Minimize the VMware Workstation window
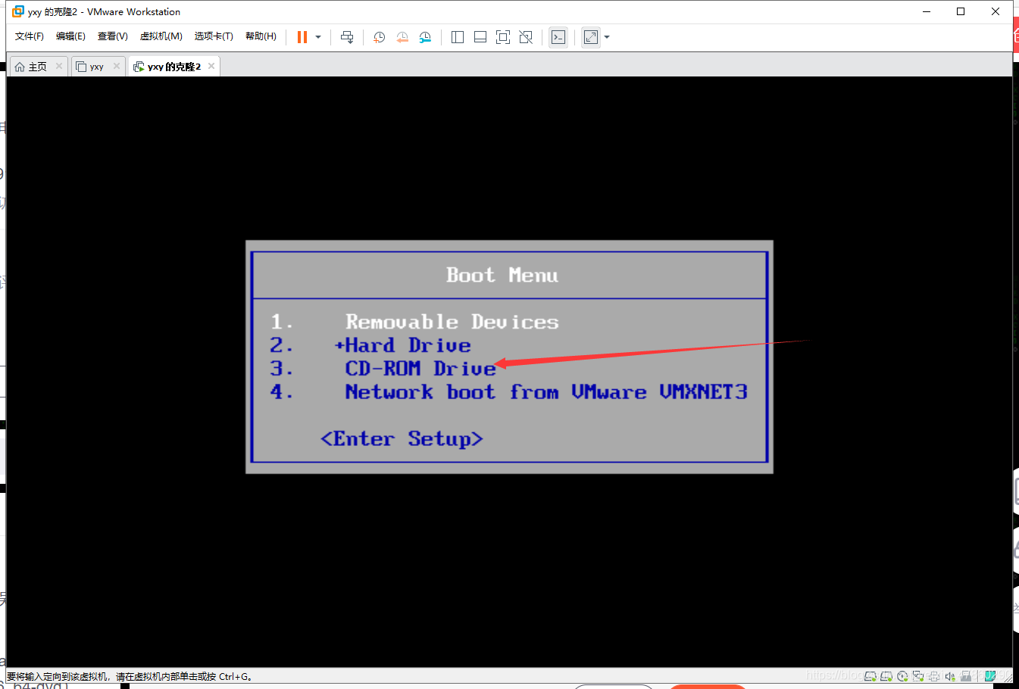This screenshot has width=1019, height=689. [x=927, y=11]
